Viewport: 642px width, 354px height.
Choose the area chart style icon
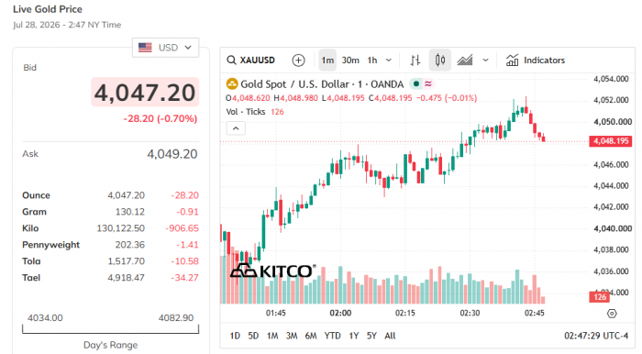465,61
